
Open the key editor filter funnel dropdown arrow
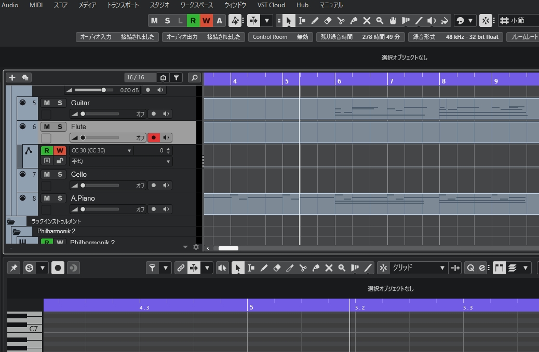tap(165, 268)
